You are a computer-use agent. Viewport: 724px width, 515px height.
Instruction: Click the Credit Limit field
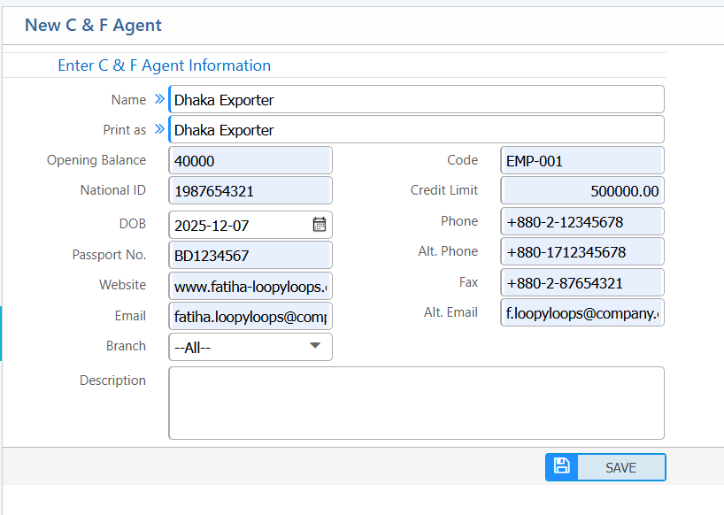(x=582, y=190)
